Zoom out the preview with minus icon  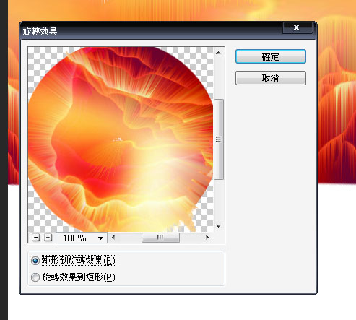click(36, 238)
